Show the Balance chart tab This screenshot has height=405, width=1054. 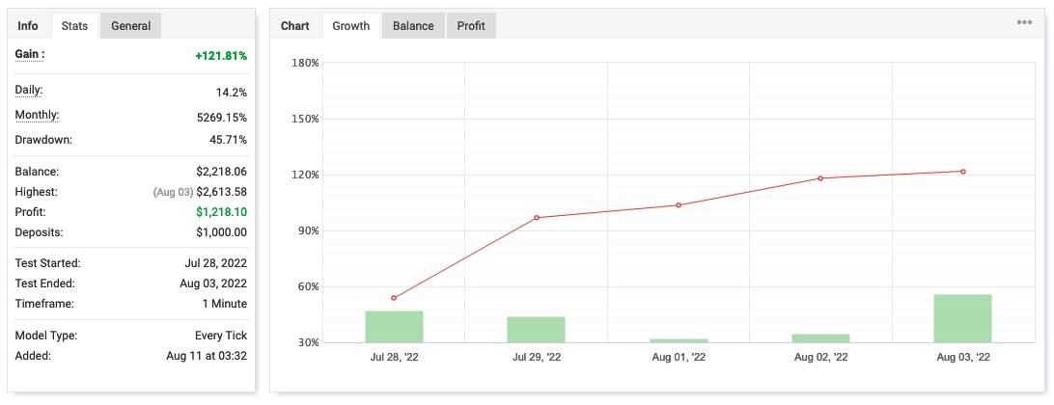pos(413,25)
